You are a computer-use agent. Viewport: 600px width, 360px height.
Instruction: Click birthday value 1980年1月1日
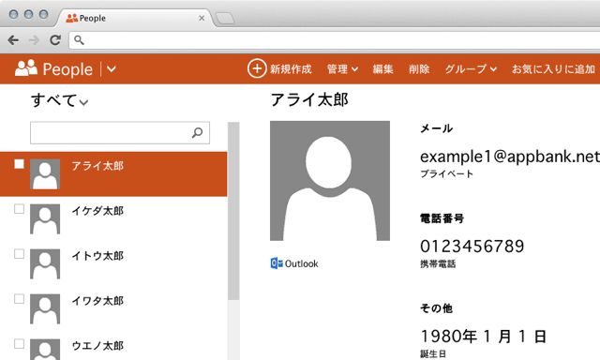[x=484, y=337]
